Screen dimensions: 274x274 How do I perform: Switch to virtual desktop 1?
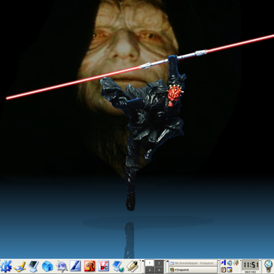pos(150,263)
